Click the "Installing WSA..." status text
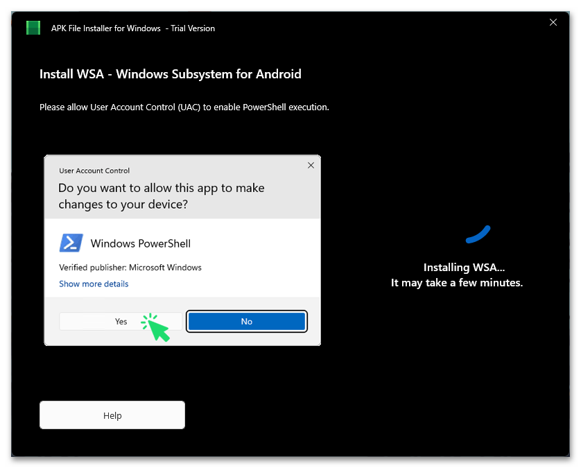Viewport: 581px width, 468px height. (464, 267)
